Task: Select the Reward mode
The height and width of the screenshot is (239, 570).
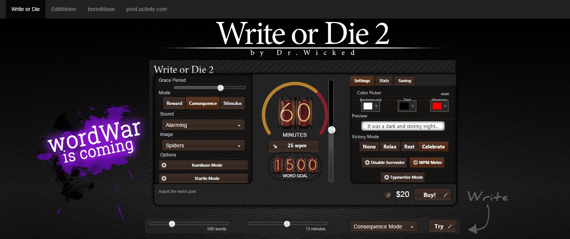Action: click(174, 103)
